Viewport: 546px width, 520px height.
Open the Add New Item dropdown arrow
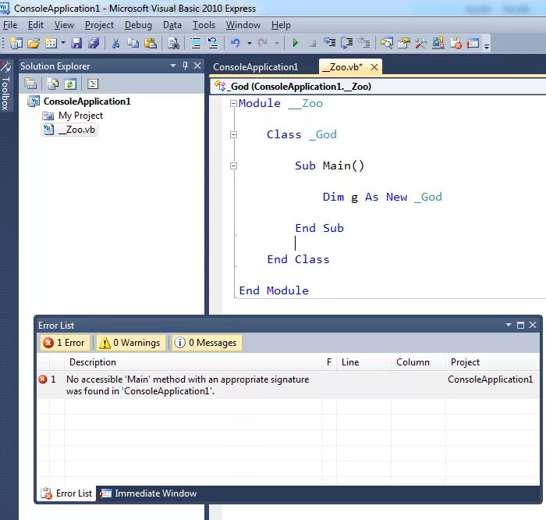pos(63,43)
